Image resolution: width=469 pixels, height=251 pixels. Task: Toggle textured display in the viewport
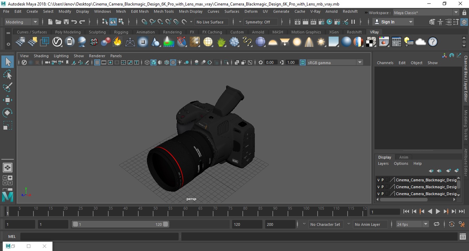[173, 62]
